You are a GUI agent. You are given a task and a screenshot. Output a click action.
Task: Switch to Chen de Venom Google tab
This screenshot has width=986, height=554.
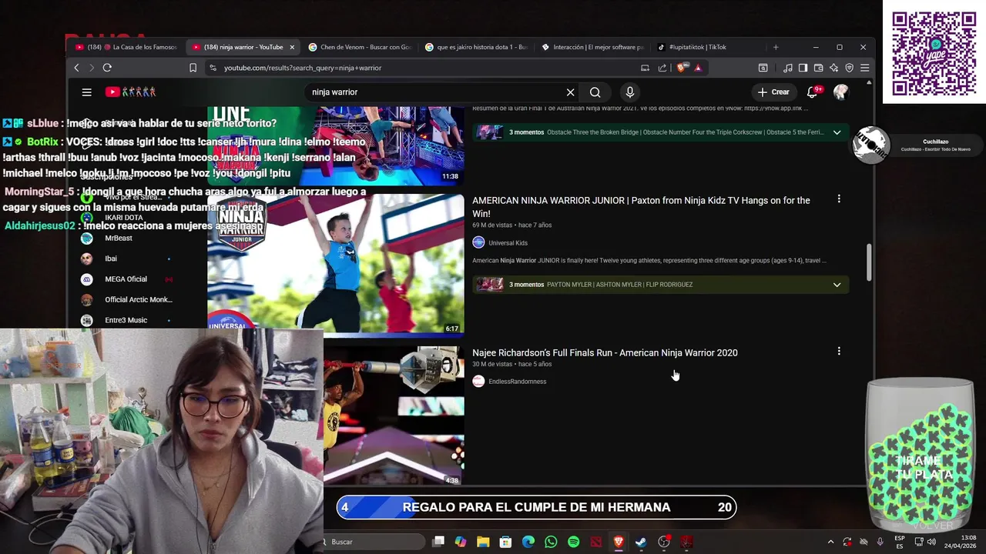(x=360, y=47)
